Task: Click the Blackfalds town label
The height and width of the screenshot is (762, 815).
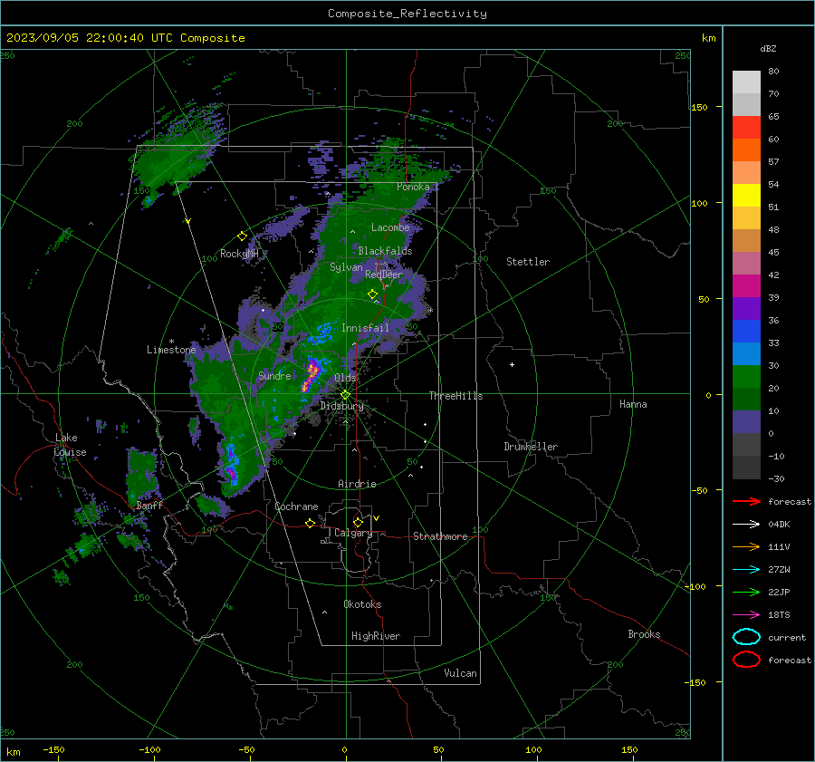Action: coord(385,251)
